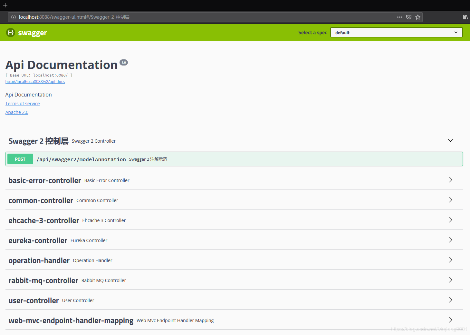Click the ehcache-3-controller title
Image resolution: width=470 pixels, height=335 pixels.
tap(44, 220)
